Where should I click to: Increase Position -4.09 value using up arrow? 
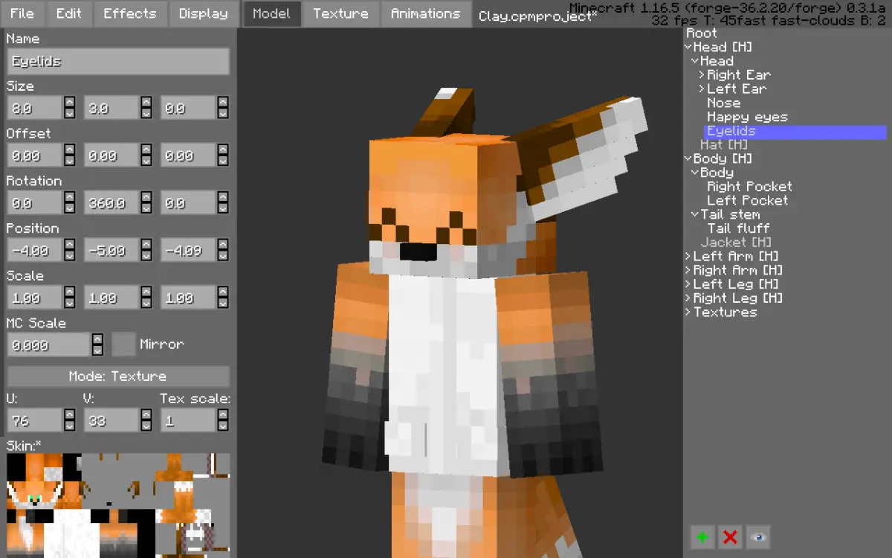(x=223, y=246)
